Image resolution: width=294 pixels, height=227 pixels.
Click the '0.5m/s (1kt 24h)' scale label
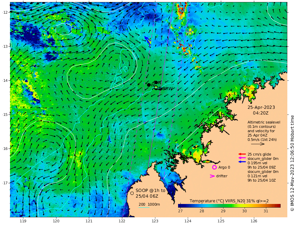tap(262, 140)
